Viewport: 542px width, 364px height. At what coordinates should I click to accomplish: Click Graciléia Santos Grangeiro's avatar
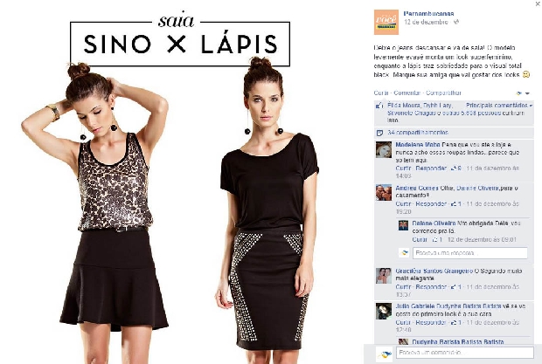384,276
